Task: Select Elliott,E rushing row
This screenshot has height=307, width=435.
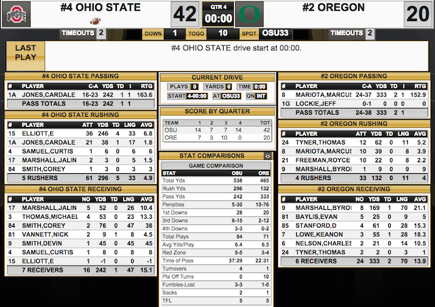Action: (80, 133)
